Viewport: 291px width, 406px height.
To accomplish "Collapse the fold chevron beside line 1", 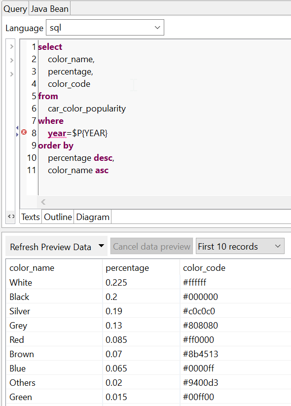I will coord(11,47).
